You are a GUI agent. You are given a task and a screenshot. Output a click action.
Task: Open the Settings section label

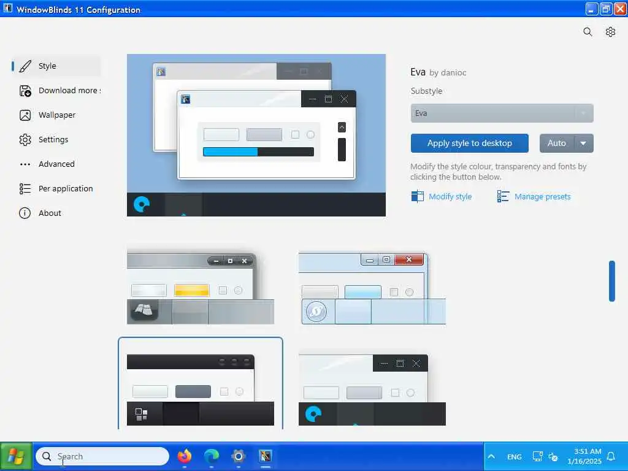tap(53, 139)
